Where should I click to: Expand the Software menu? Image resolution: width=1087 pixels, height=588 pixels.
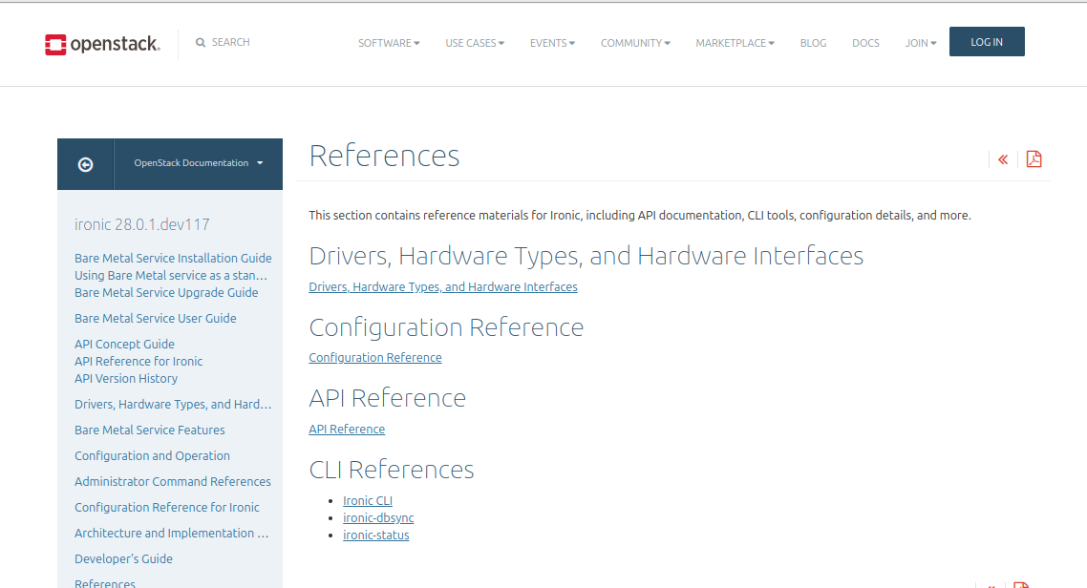point(389,43)
